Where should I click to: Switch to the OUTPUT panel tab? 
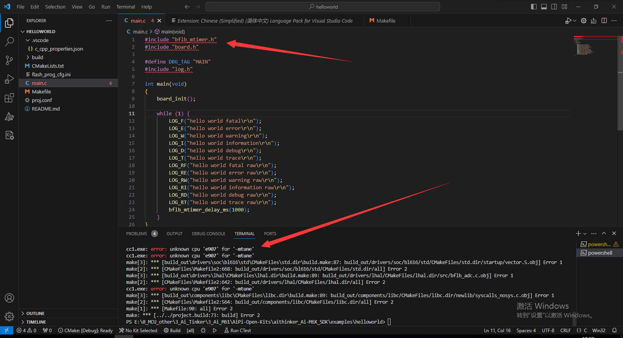coord(174,234)
